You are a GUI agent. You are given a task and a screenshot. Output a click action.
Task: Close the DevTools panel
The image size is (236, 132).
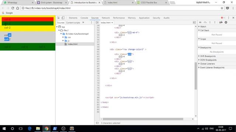(x=233, y=18)
